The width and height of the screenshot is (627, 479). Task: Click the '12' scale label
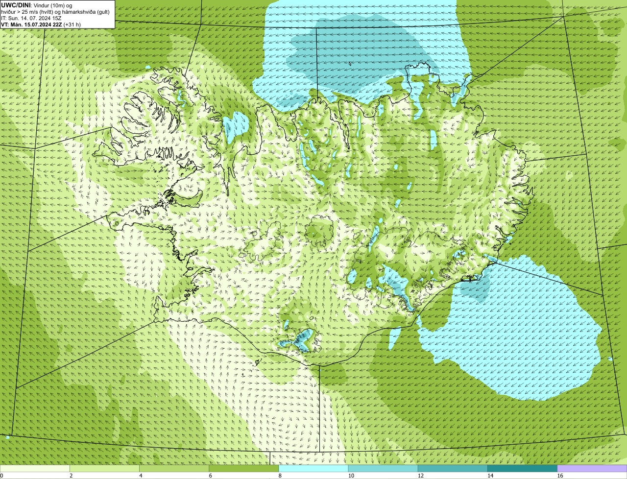click(x=421, y=476)
